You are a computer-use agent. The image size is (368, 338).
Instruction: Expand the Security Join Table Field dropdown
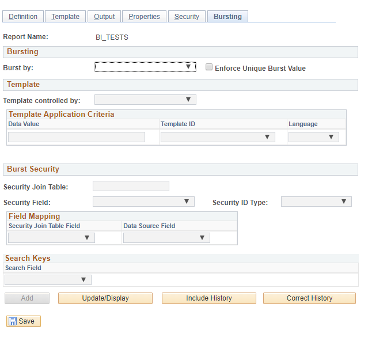(51, 238)
